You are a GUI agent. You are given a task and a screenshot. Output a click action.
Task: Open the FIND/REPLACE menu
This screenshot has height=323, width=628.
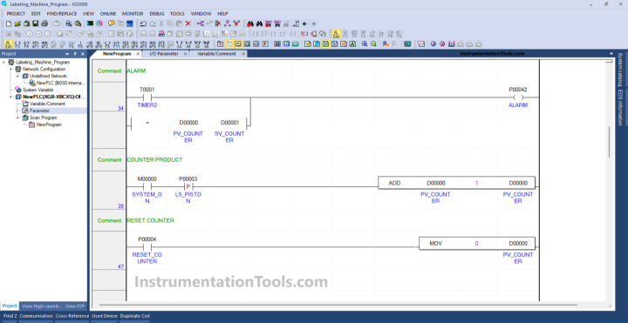[62, 14]
